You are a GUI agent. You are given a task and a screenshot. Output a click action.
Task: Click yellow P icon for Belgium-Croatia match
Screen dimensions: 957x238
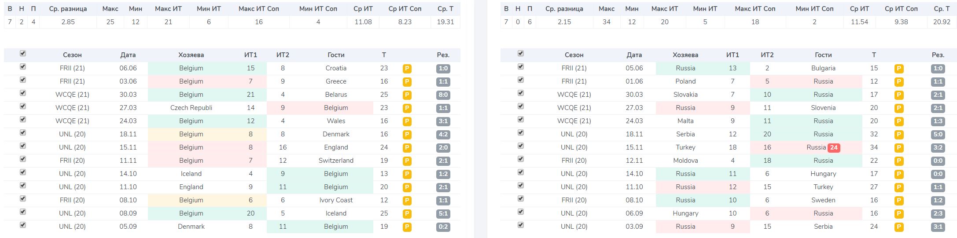pyautogui.click(x=407, y=69)
